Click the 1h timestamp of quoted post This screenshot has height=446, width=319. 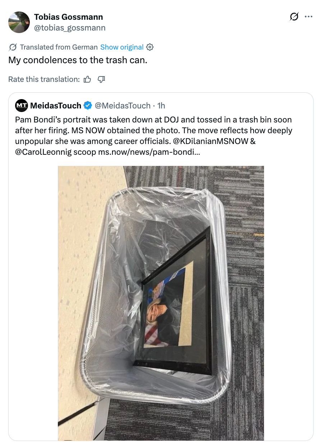161,106
